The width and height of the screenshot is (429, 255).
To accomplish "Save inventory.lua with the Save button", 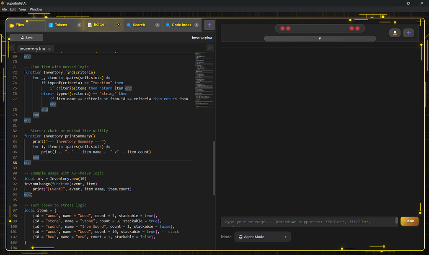I will 26,37.
